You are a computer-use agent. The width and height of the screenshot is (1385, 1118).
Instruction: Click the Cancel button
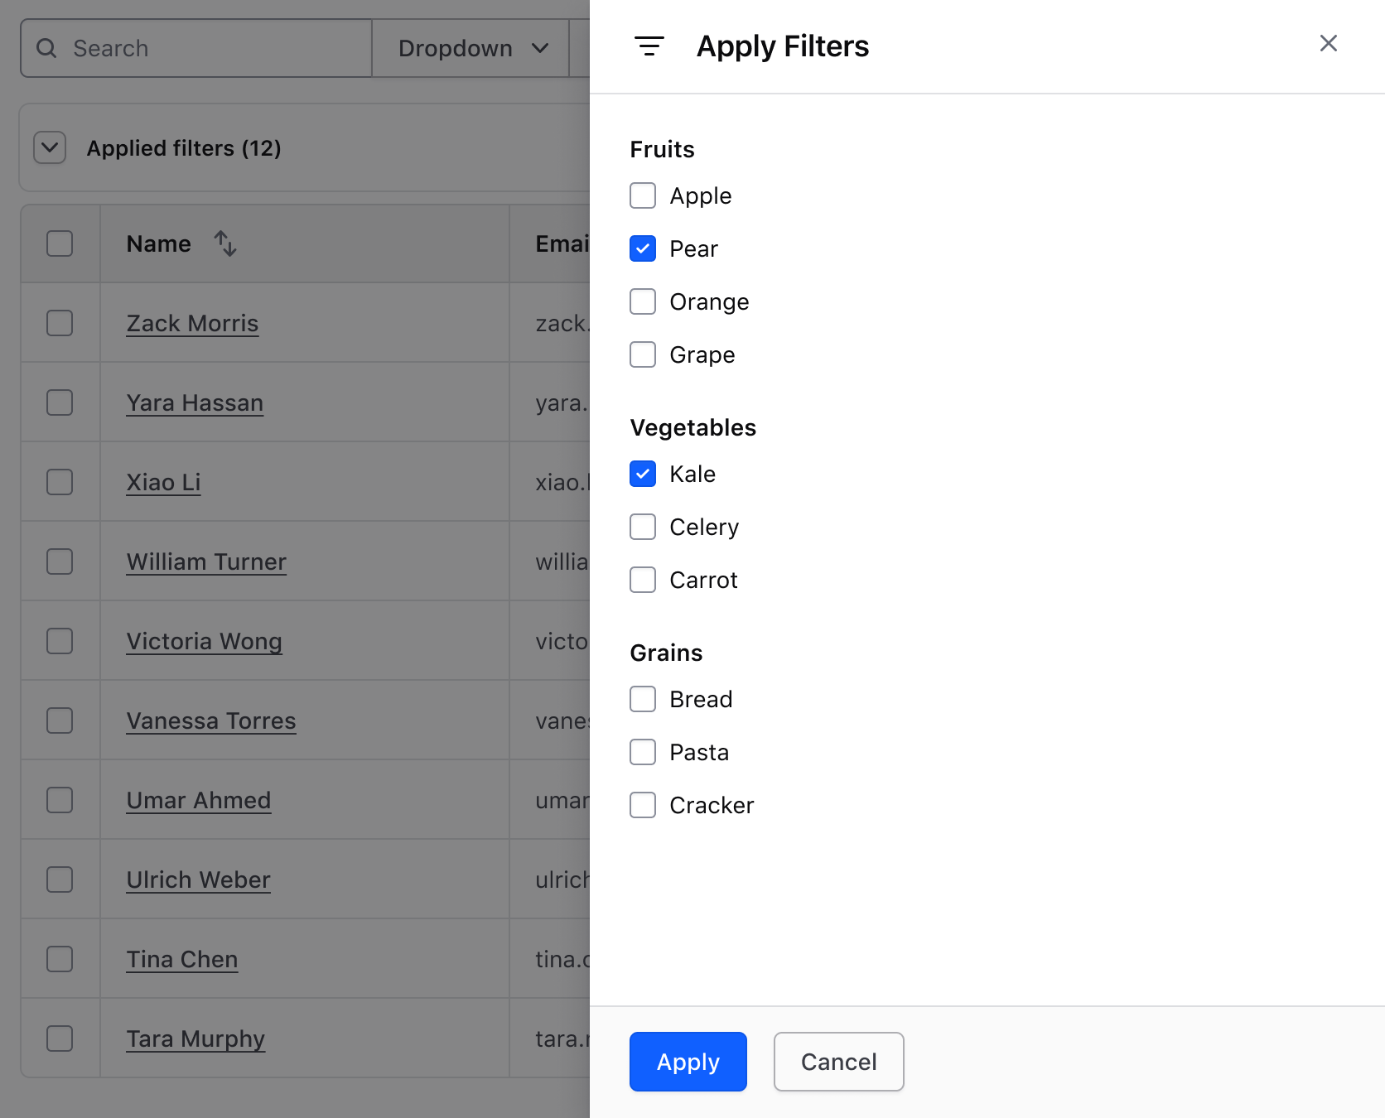pyautogui.click(x=838, y=1062)
